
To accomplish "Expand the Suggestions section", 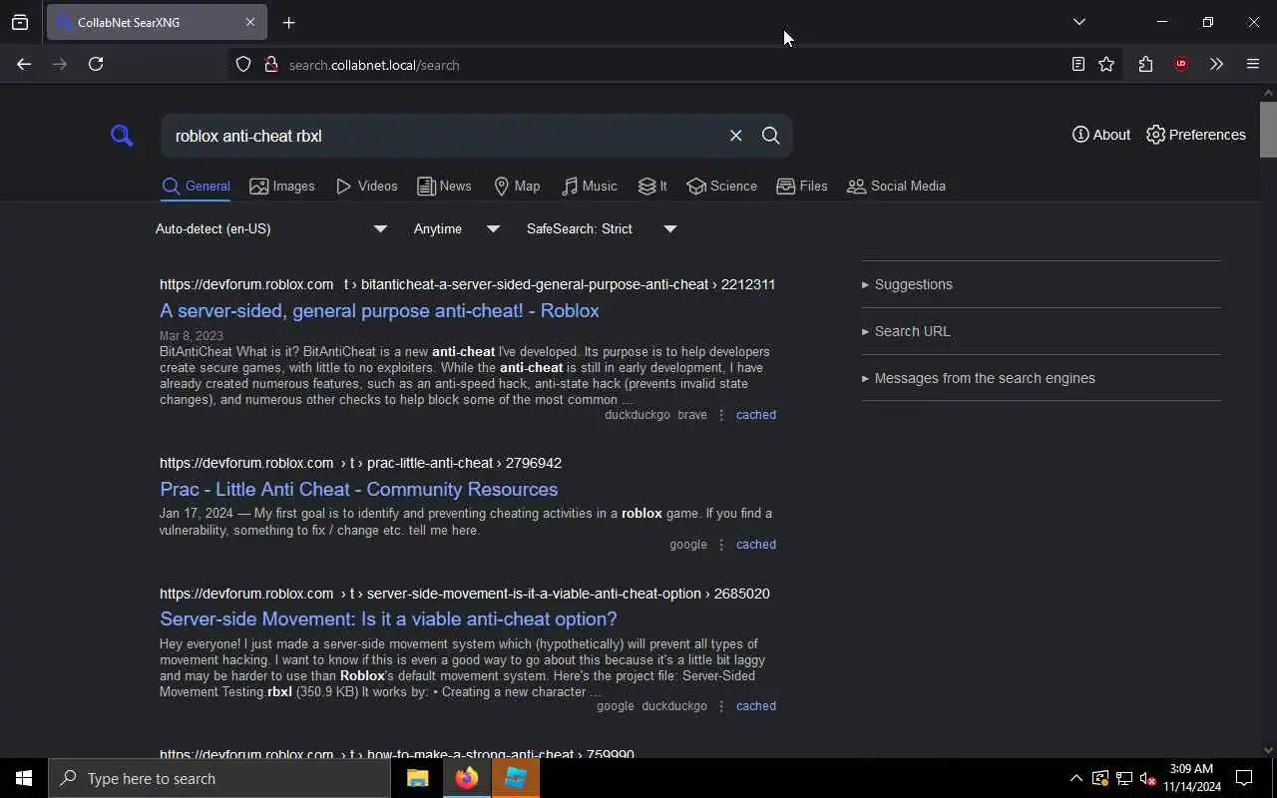I will (1041, 284).
